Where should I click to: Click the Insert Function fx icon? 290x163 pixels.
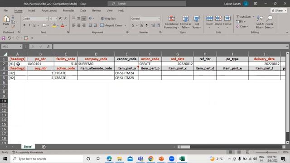coord(48,47)
